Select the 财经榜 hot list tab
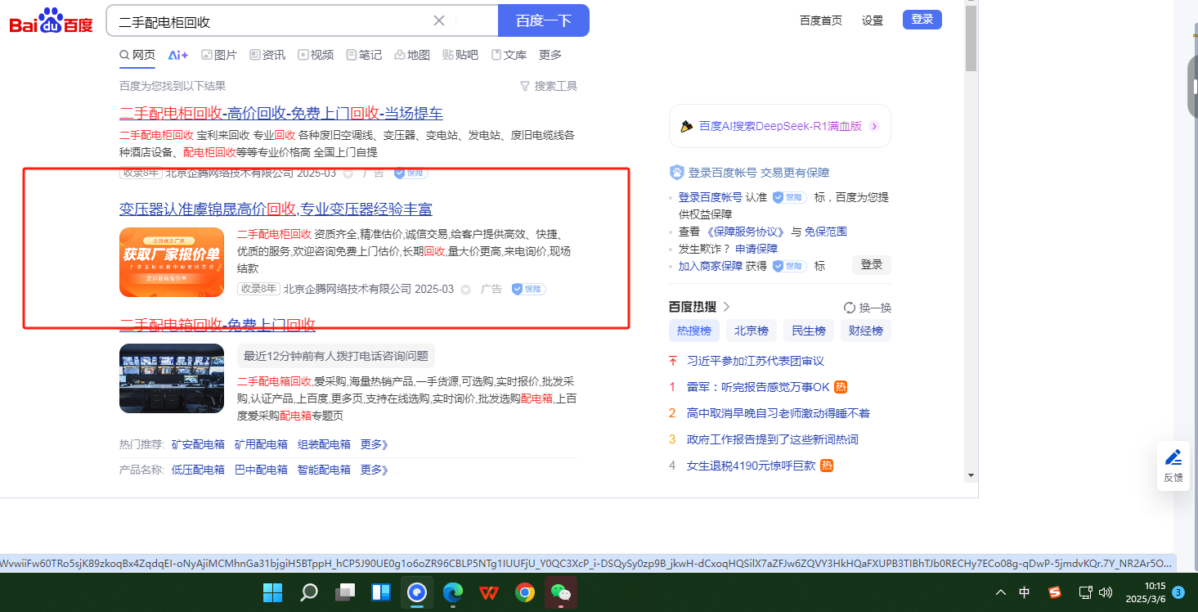 (x=865, y=331)
